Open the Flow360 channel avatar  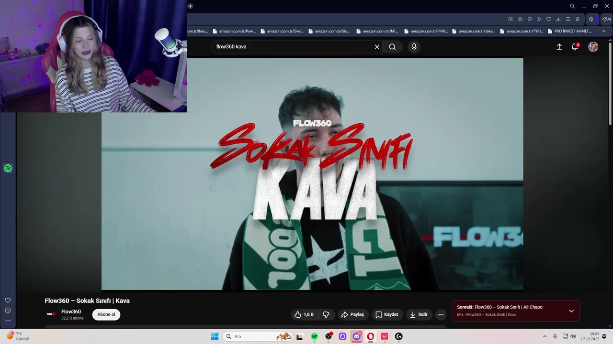point(51,314)
